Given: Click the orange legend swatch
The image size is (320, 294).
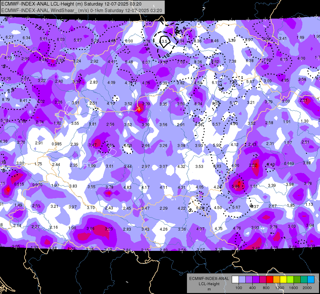Looking at the screenshot, I should click(277, 280).
